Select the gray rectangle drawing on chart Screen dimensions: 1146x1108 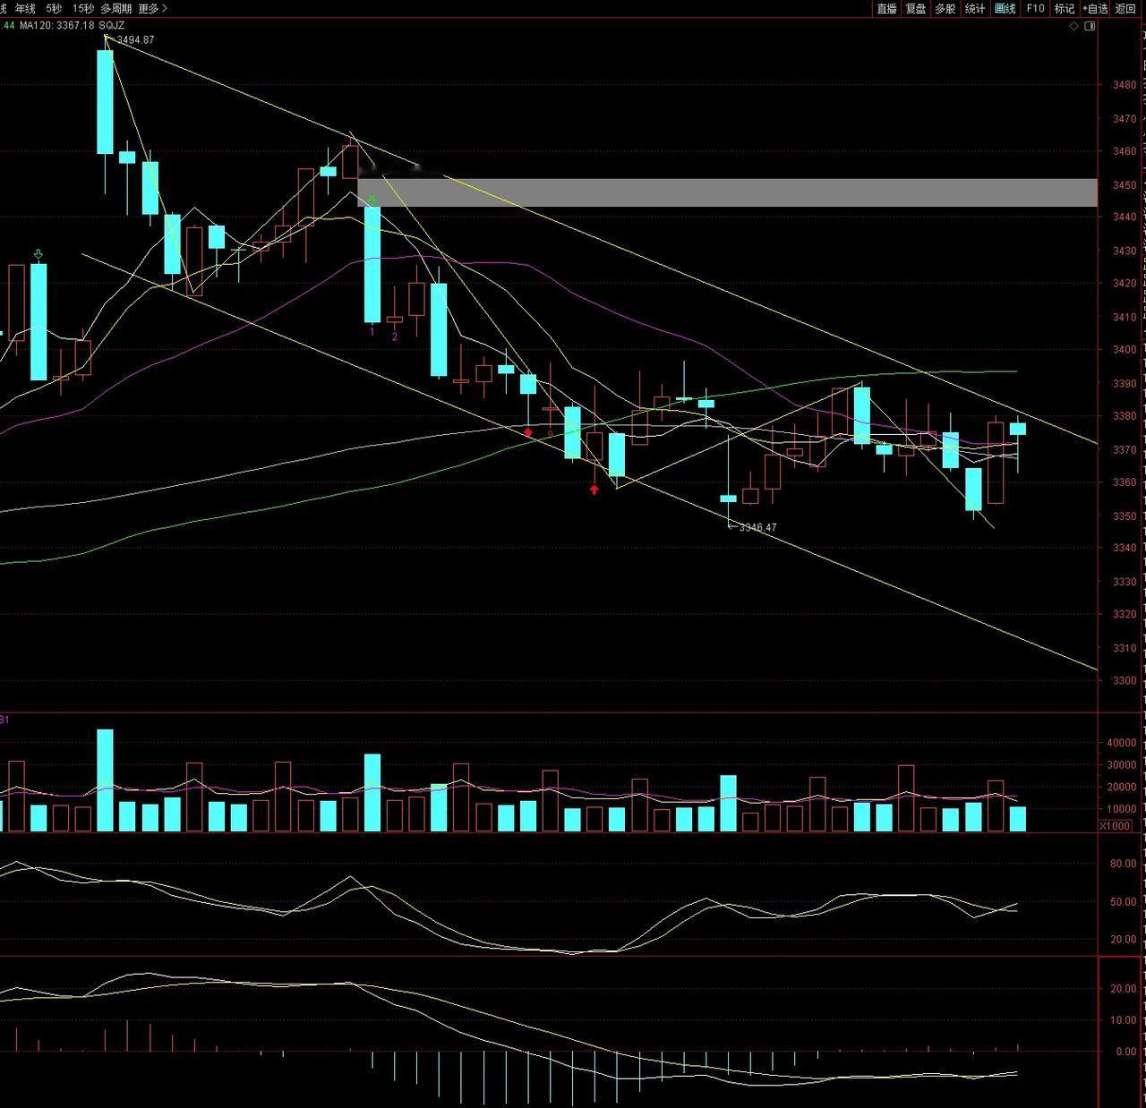727,192
